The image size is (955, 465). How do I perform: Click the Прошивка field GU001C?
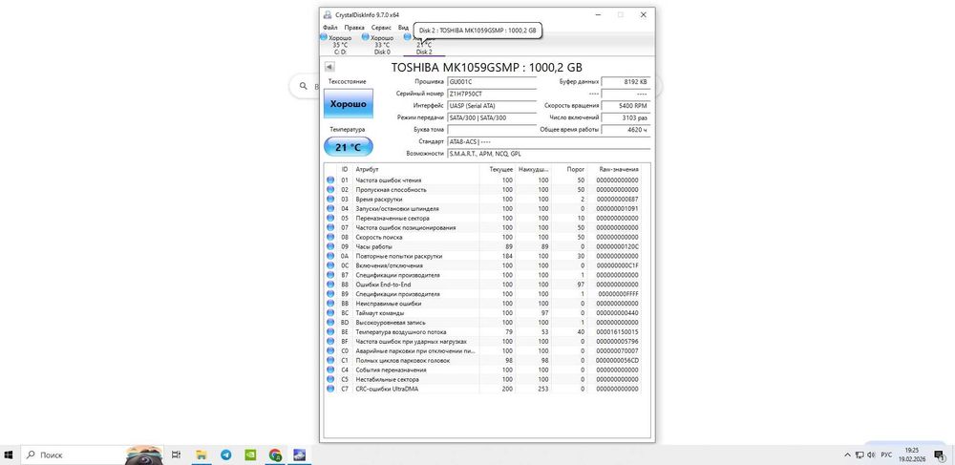[x=492, y=81]
